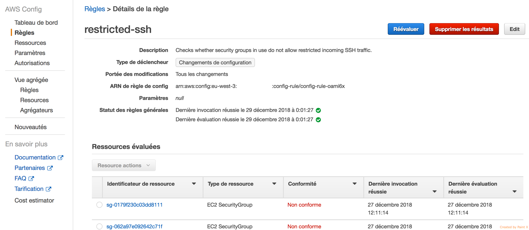Click external-link icon beside FAQ
The height and width of the screenshot is (230, 529).
click(31, 179)
